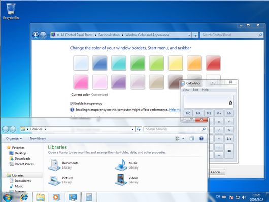Open the Start menu orb
Screen dimensions: 269x202
click(x=8, y=197)
